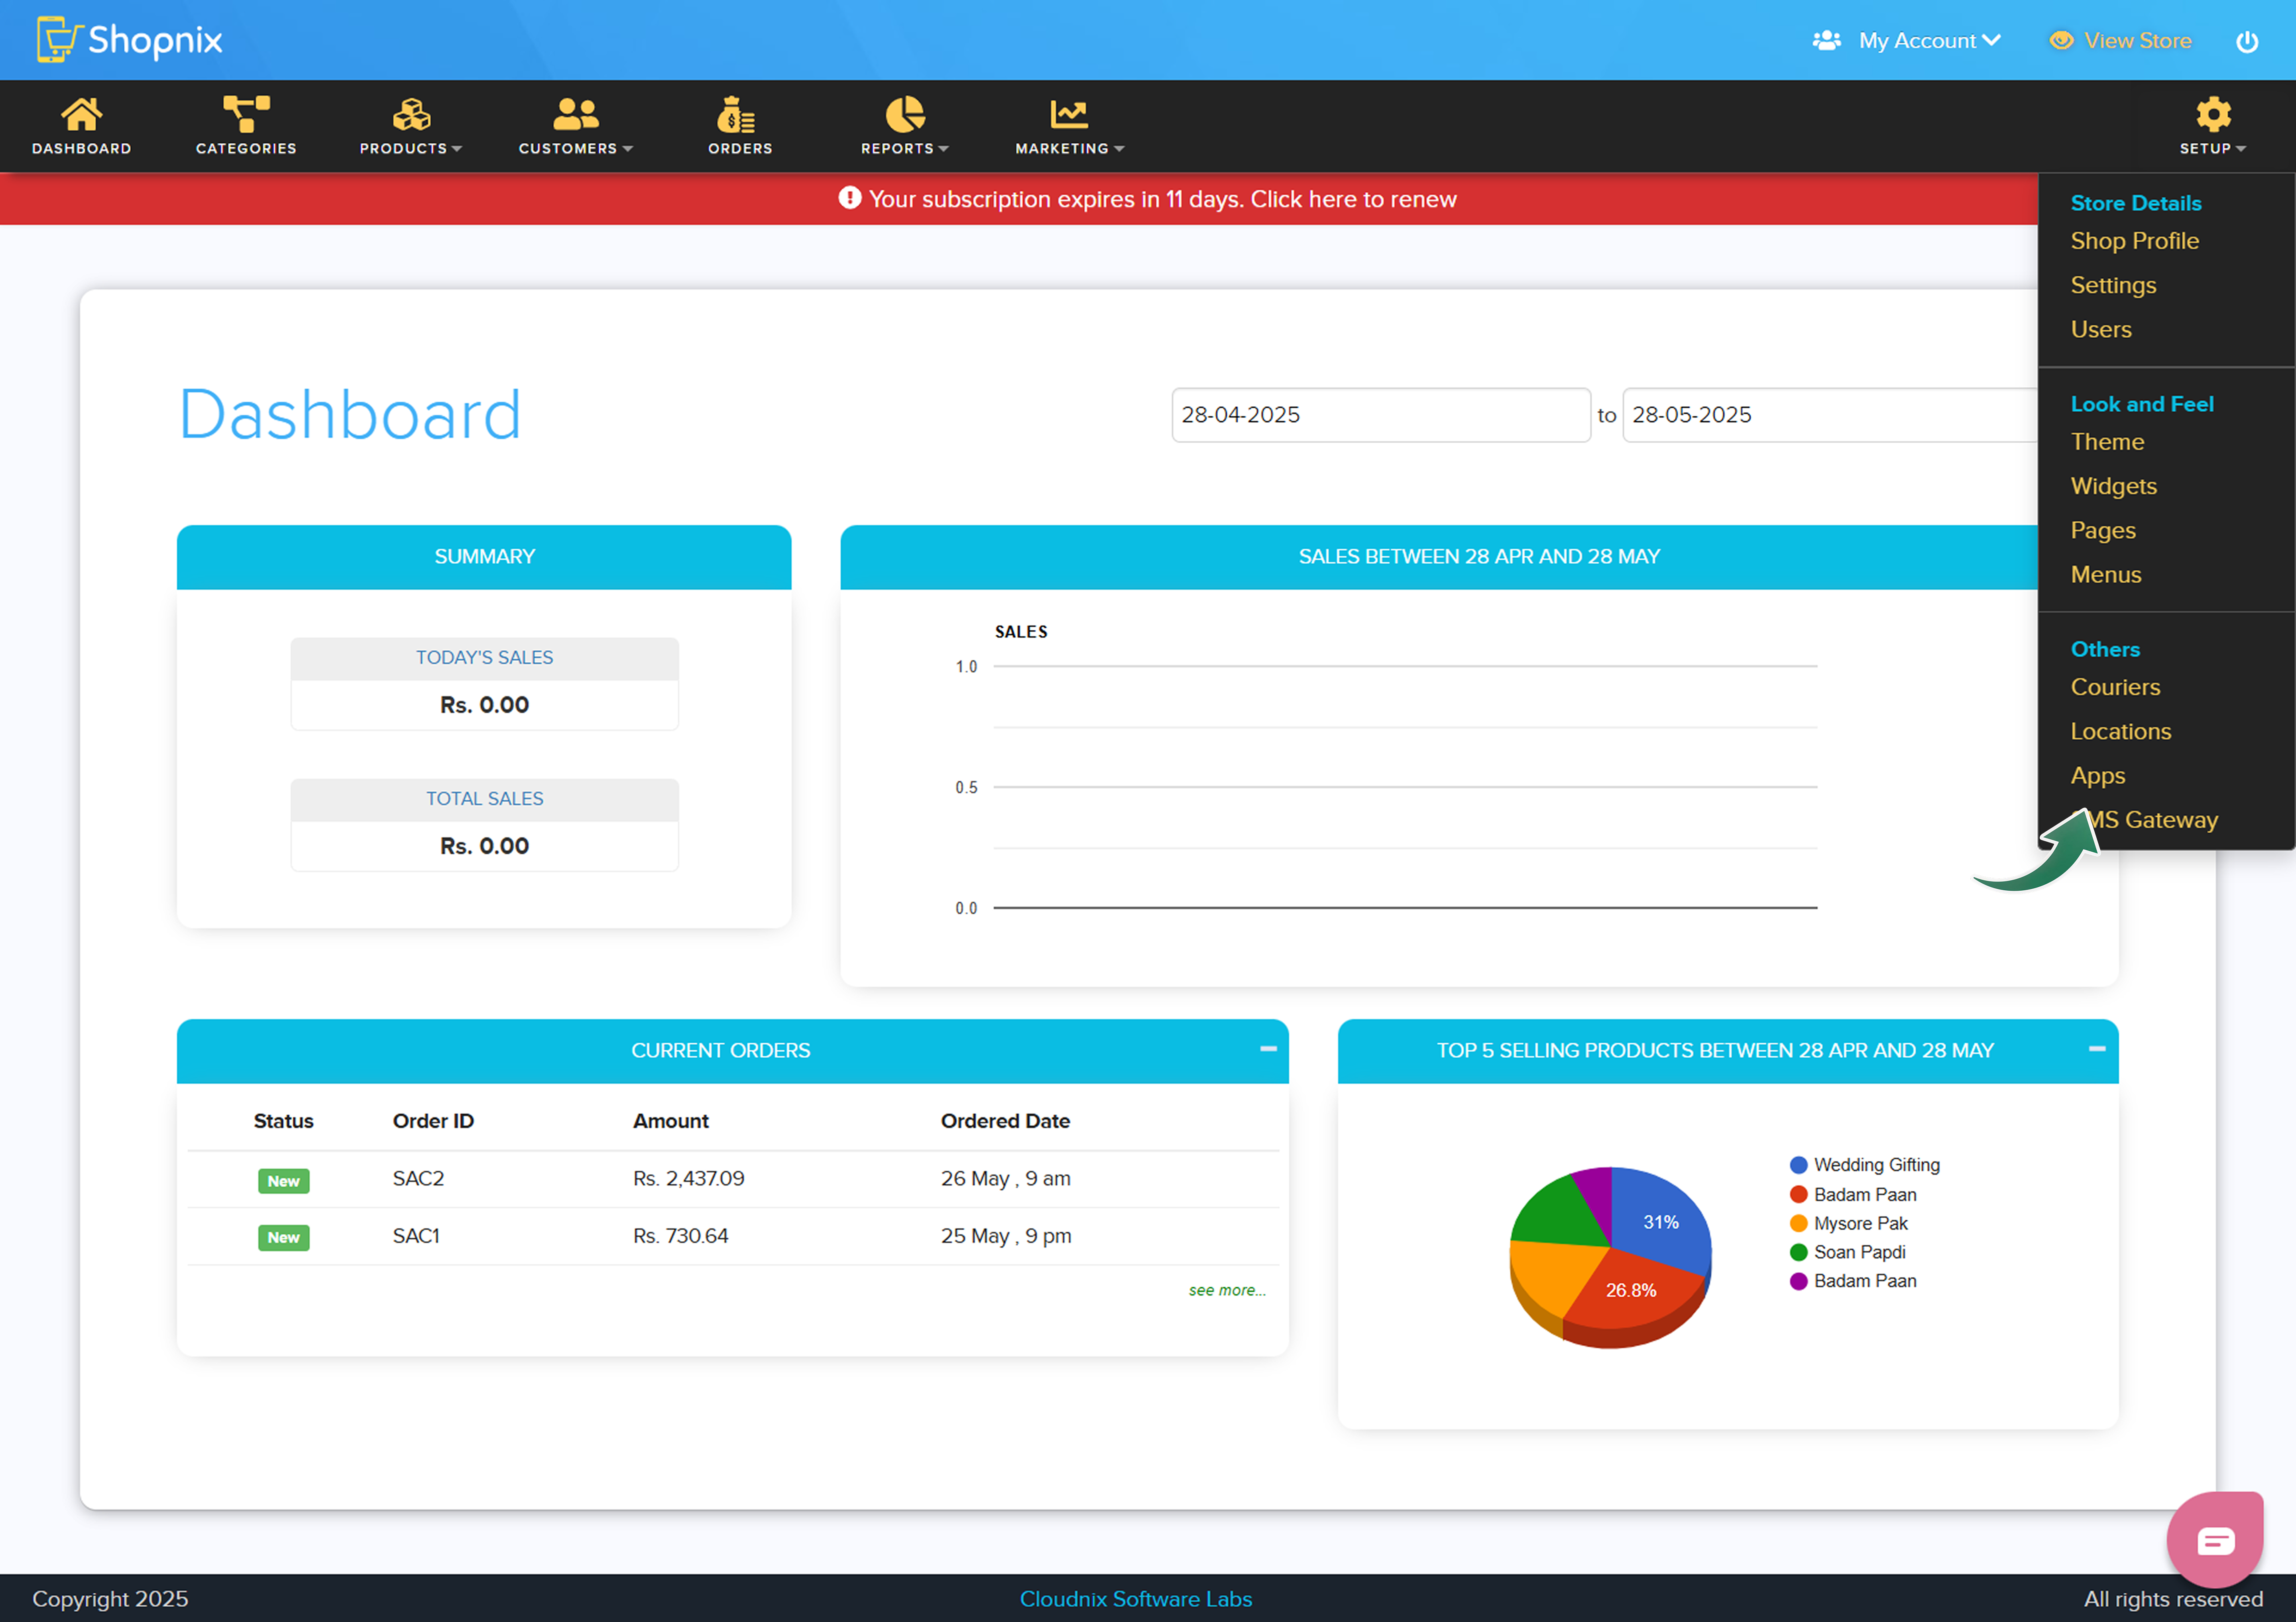Viewport: 2296px width, 1622px height.
Task: Click the blue Wedding Gifting legend dot
Action: click(1798, 1165)
